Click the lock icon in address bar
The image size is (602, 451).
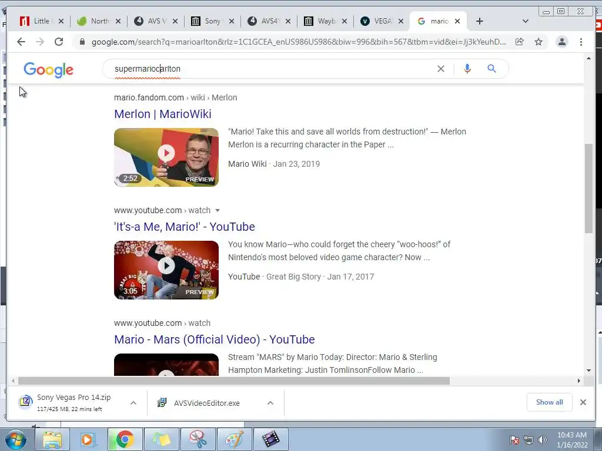(82, 42)
